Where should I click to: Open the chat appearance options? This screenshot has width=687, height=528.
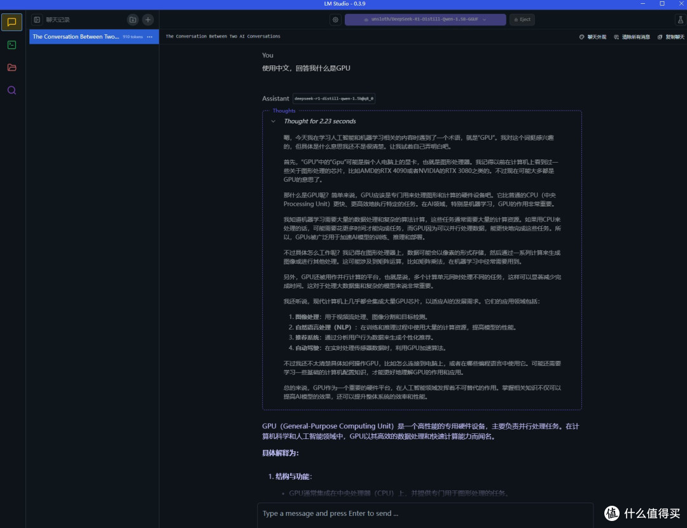(x=593, y=37)
